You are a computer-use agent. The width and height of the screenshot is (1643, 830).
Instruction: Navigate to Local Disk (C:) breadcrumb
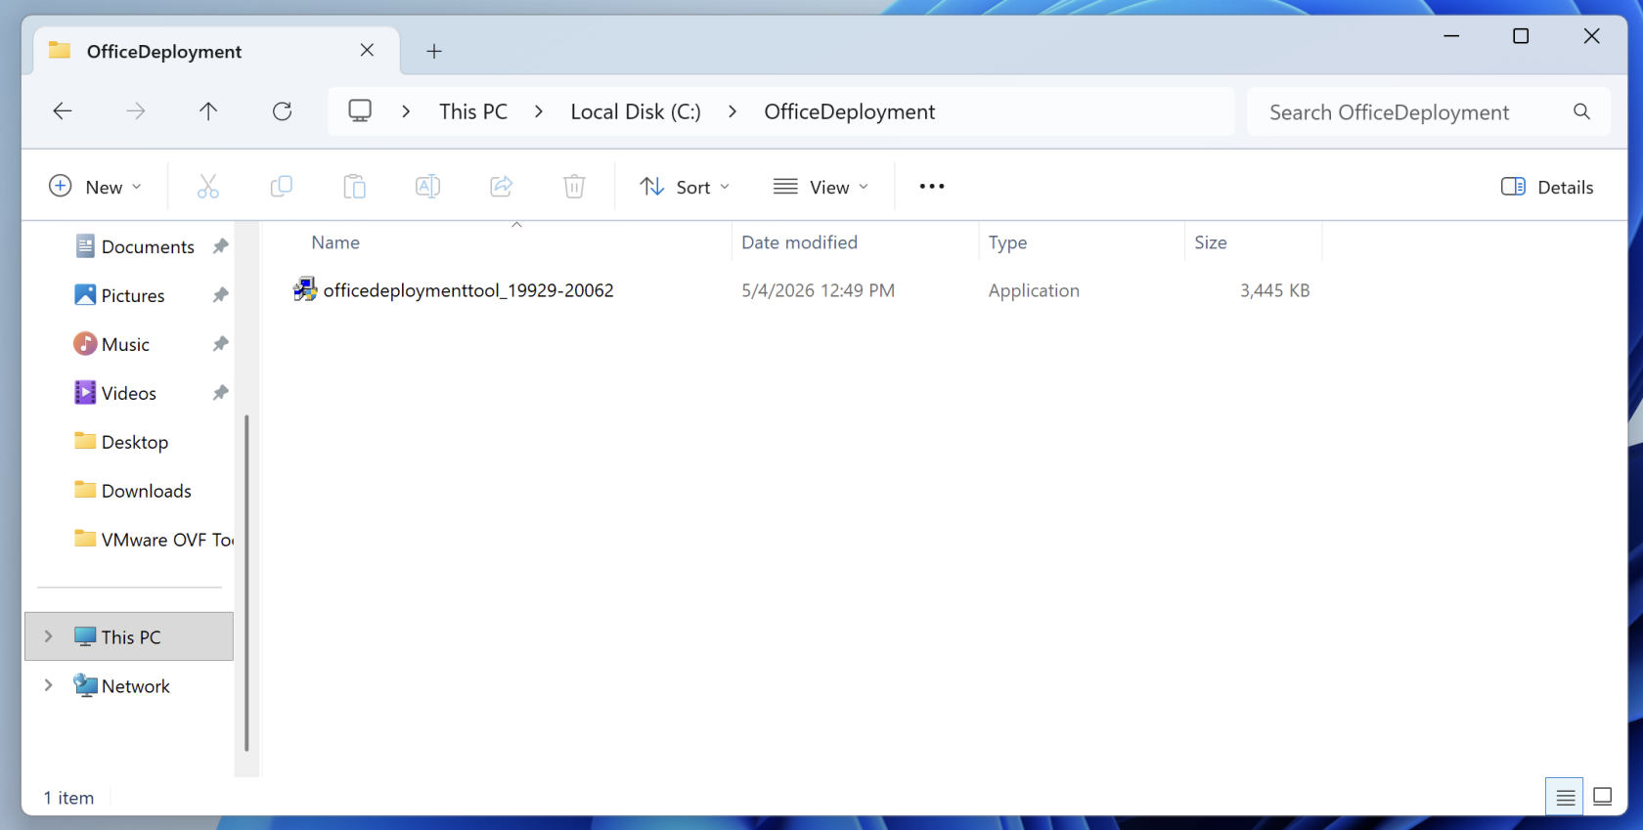636,111
